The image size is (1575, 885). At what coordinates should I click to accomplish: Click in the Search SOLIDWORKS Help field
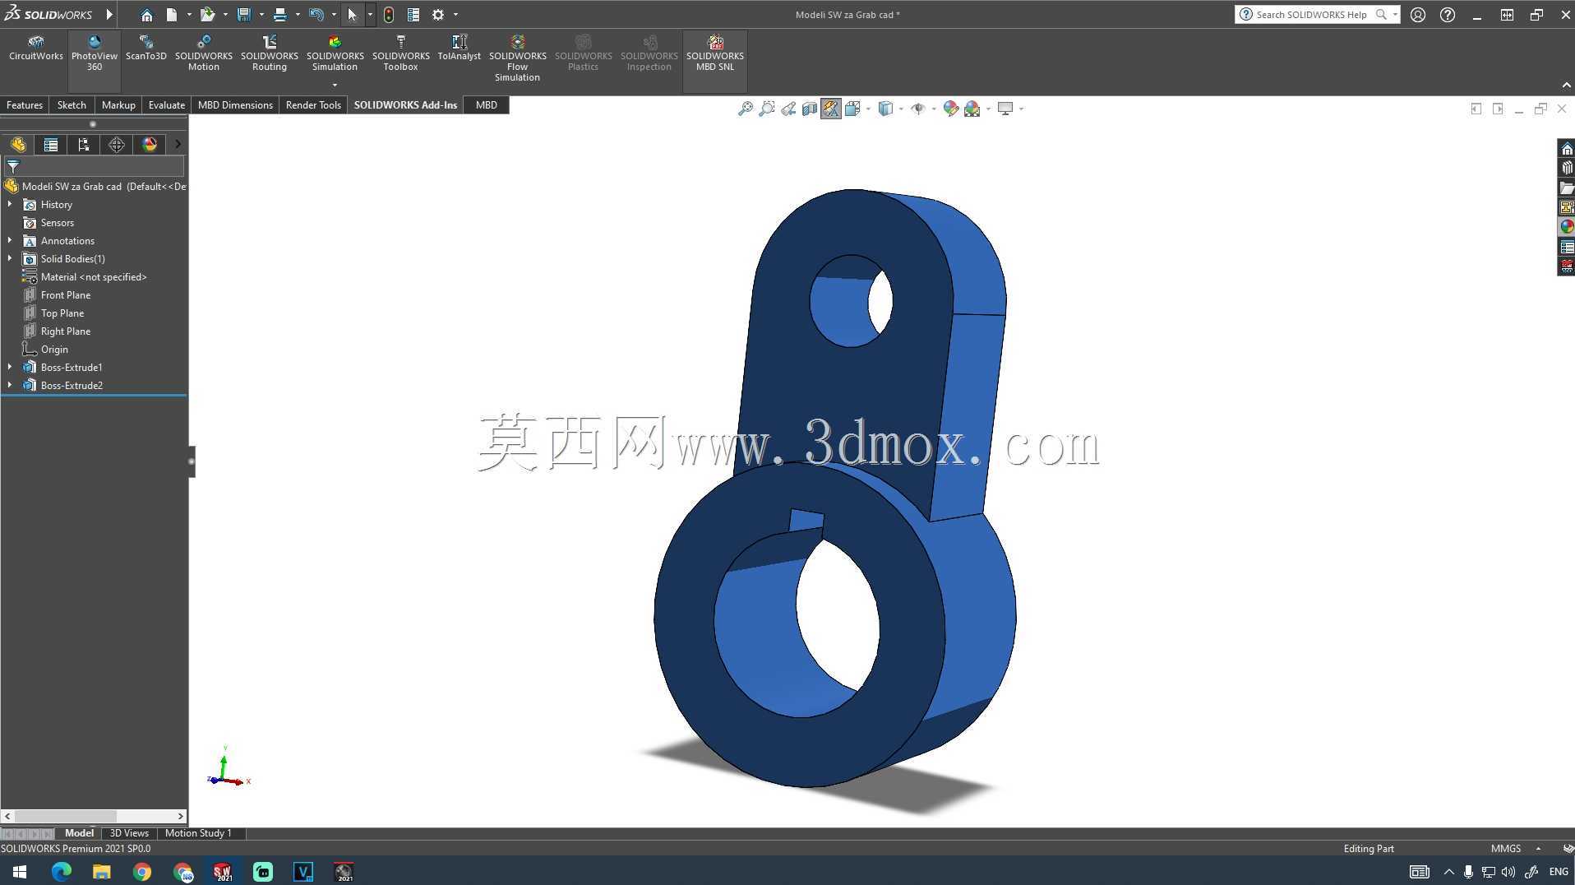(x=1314, y=15)
